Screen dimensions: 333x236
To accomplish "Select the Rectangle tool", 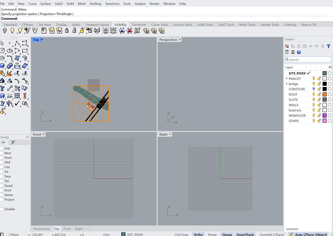I will [x=25, y=51].
